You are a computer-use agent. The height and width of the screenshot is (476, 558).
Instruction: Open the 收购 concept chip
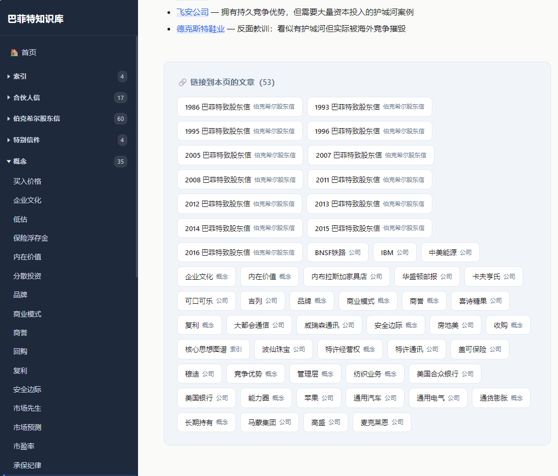[x=508, y=325]
